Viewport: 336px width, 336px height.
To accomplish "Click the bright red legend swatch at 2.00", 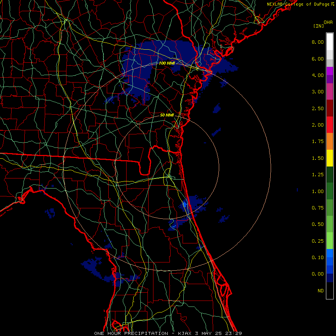I will (x=330, y=125).
